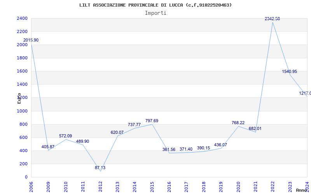Click the peak value label 2342.58
Image resolution: width=311 pixels, height=194 pixels.
click(273, 19)
